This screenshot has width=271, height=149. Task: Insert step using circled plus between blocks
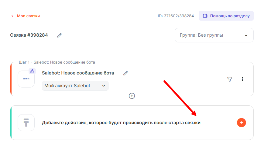(x=132, y=96)
